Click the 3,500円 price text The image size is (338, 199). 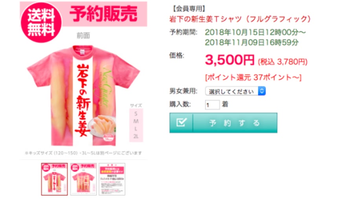click(230, 60)
